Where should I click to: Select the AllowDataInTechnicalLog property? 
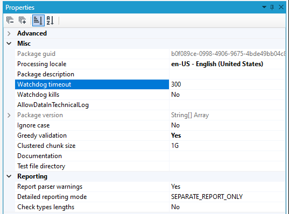coord(92,105)
